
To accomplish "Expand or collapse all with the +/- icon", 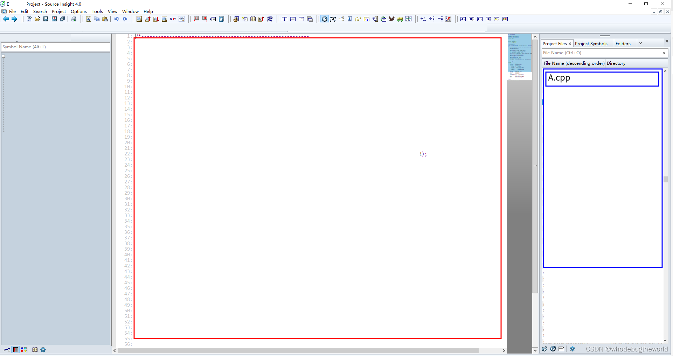I will tap(423, 19).
